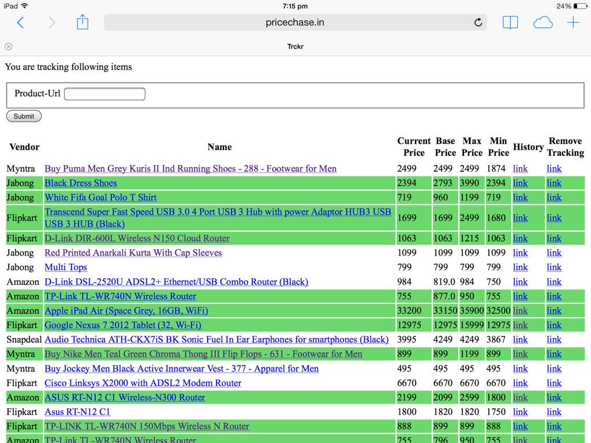
Task: Remove tracking link for Google Nexus 7 Tablet
Action: 554,325
